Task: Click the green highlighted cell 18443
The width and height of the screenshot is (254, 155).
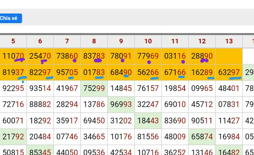Action: [148, 121]
